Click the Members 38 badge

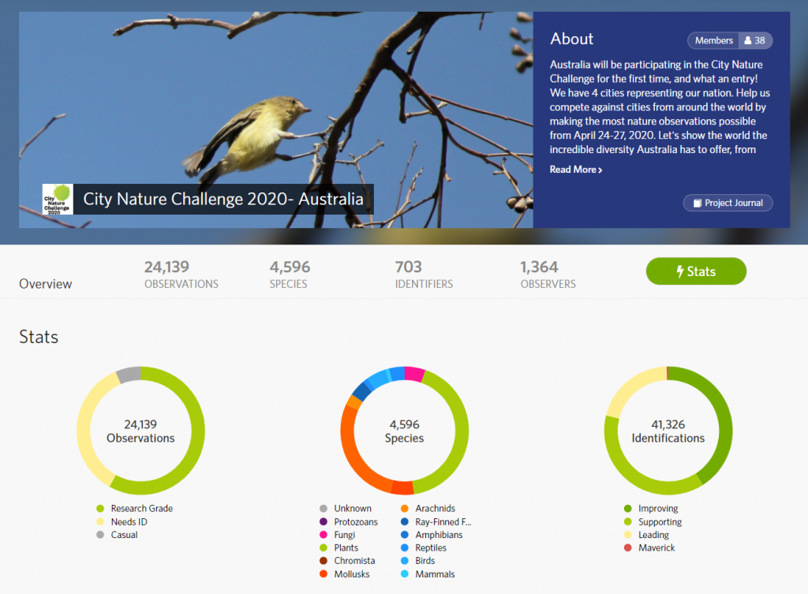[x=729, y=41]
